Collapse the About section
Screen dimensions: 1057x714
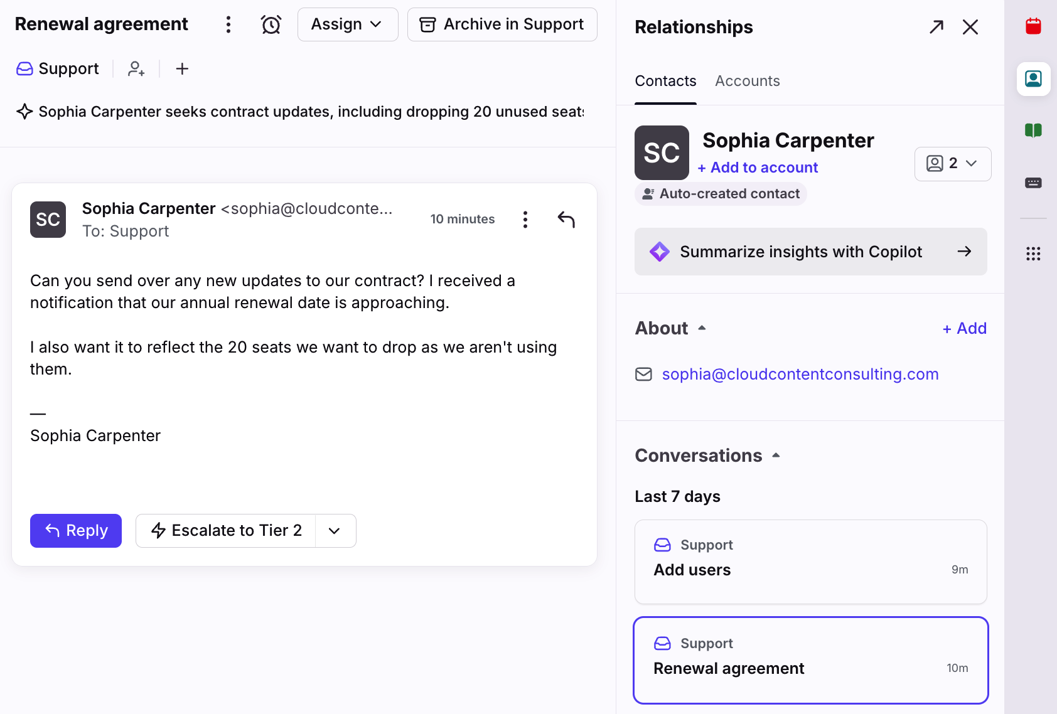coord(671,328)
